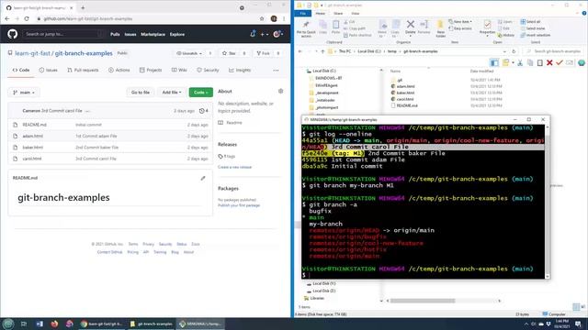Screen dimensions: 588x330
Task: Open README.md in the GitHub file list
Action: click(x=35, y=125)
